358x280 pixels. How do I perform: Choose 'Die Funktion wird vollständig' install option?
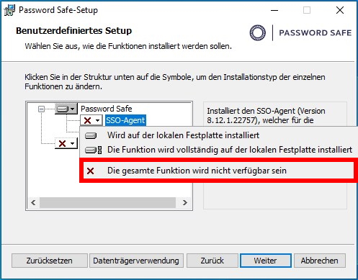point(230,150)
